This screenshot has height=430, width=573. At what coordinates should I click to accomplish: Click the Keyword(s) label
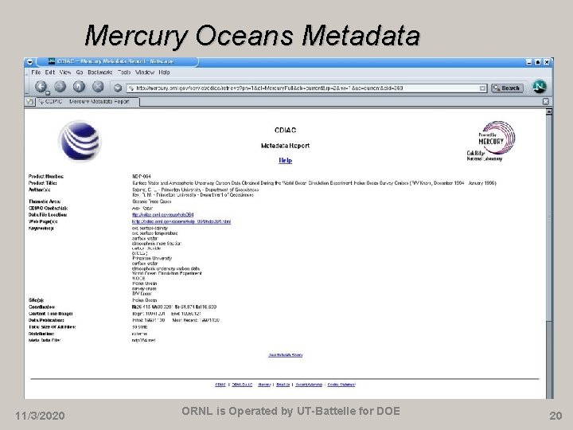41,229
